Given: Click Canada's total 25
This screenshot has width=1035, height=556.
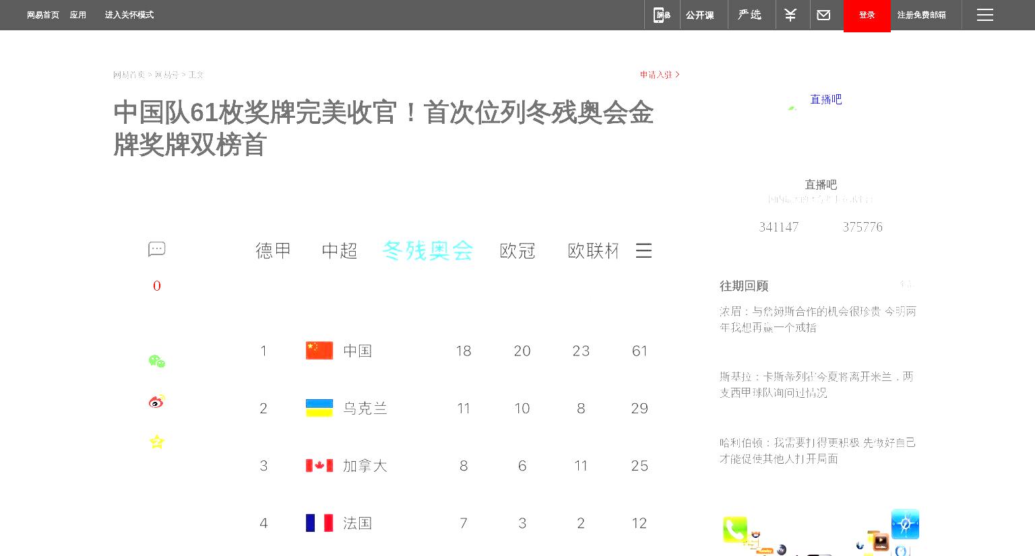Looking at the screenshot, I should pyautogui.click(x=639, y=466).
